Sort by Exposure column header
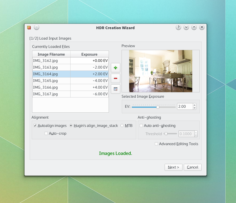Image resolution: width=236 pixels, height=203 pixels. tap(89, 54)
